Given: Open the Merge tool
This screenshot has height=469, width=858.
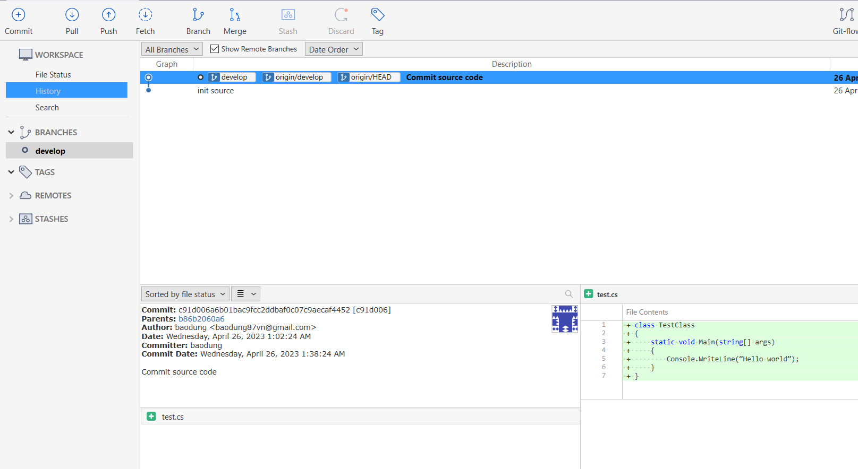Looking at the screenshot, I should 235,15.
